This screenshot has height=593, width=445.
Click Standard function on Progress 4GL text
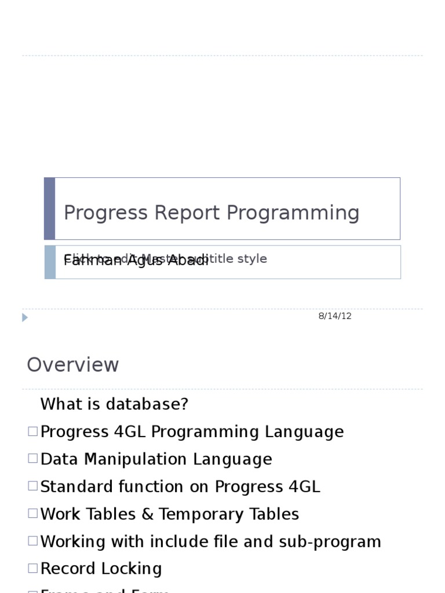pyautogui.click(x=180, y=486)
